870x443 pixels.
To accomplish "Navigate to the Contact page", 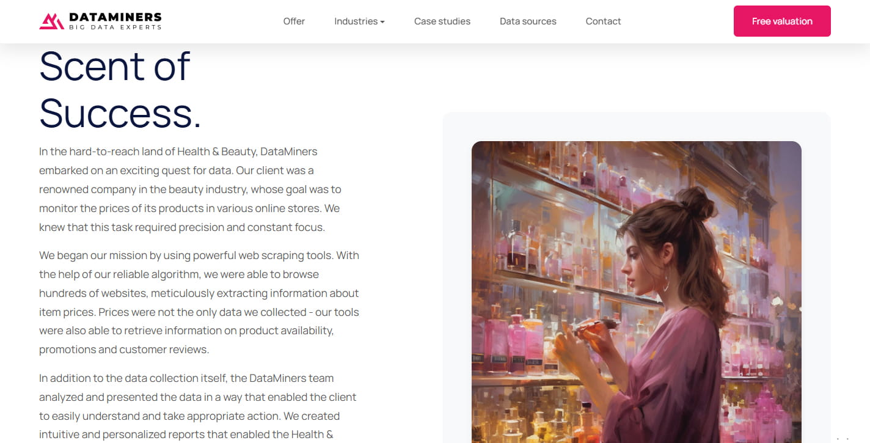I will tap(603, 21).
